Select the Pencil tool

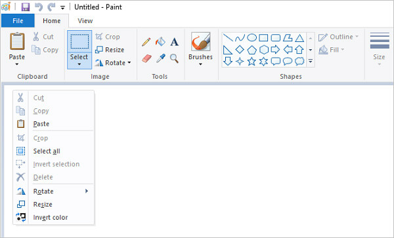[146, 42]
